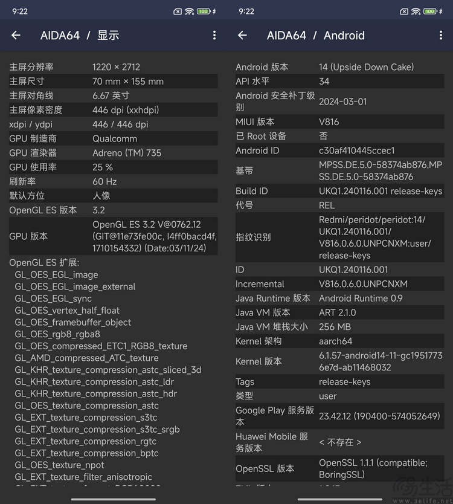Select the OpenGL ES 版本 3.2 row
Image resolution: width=453 pixels, height=504 pixels.
coord(114,210)
